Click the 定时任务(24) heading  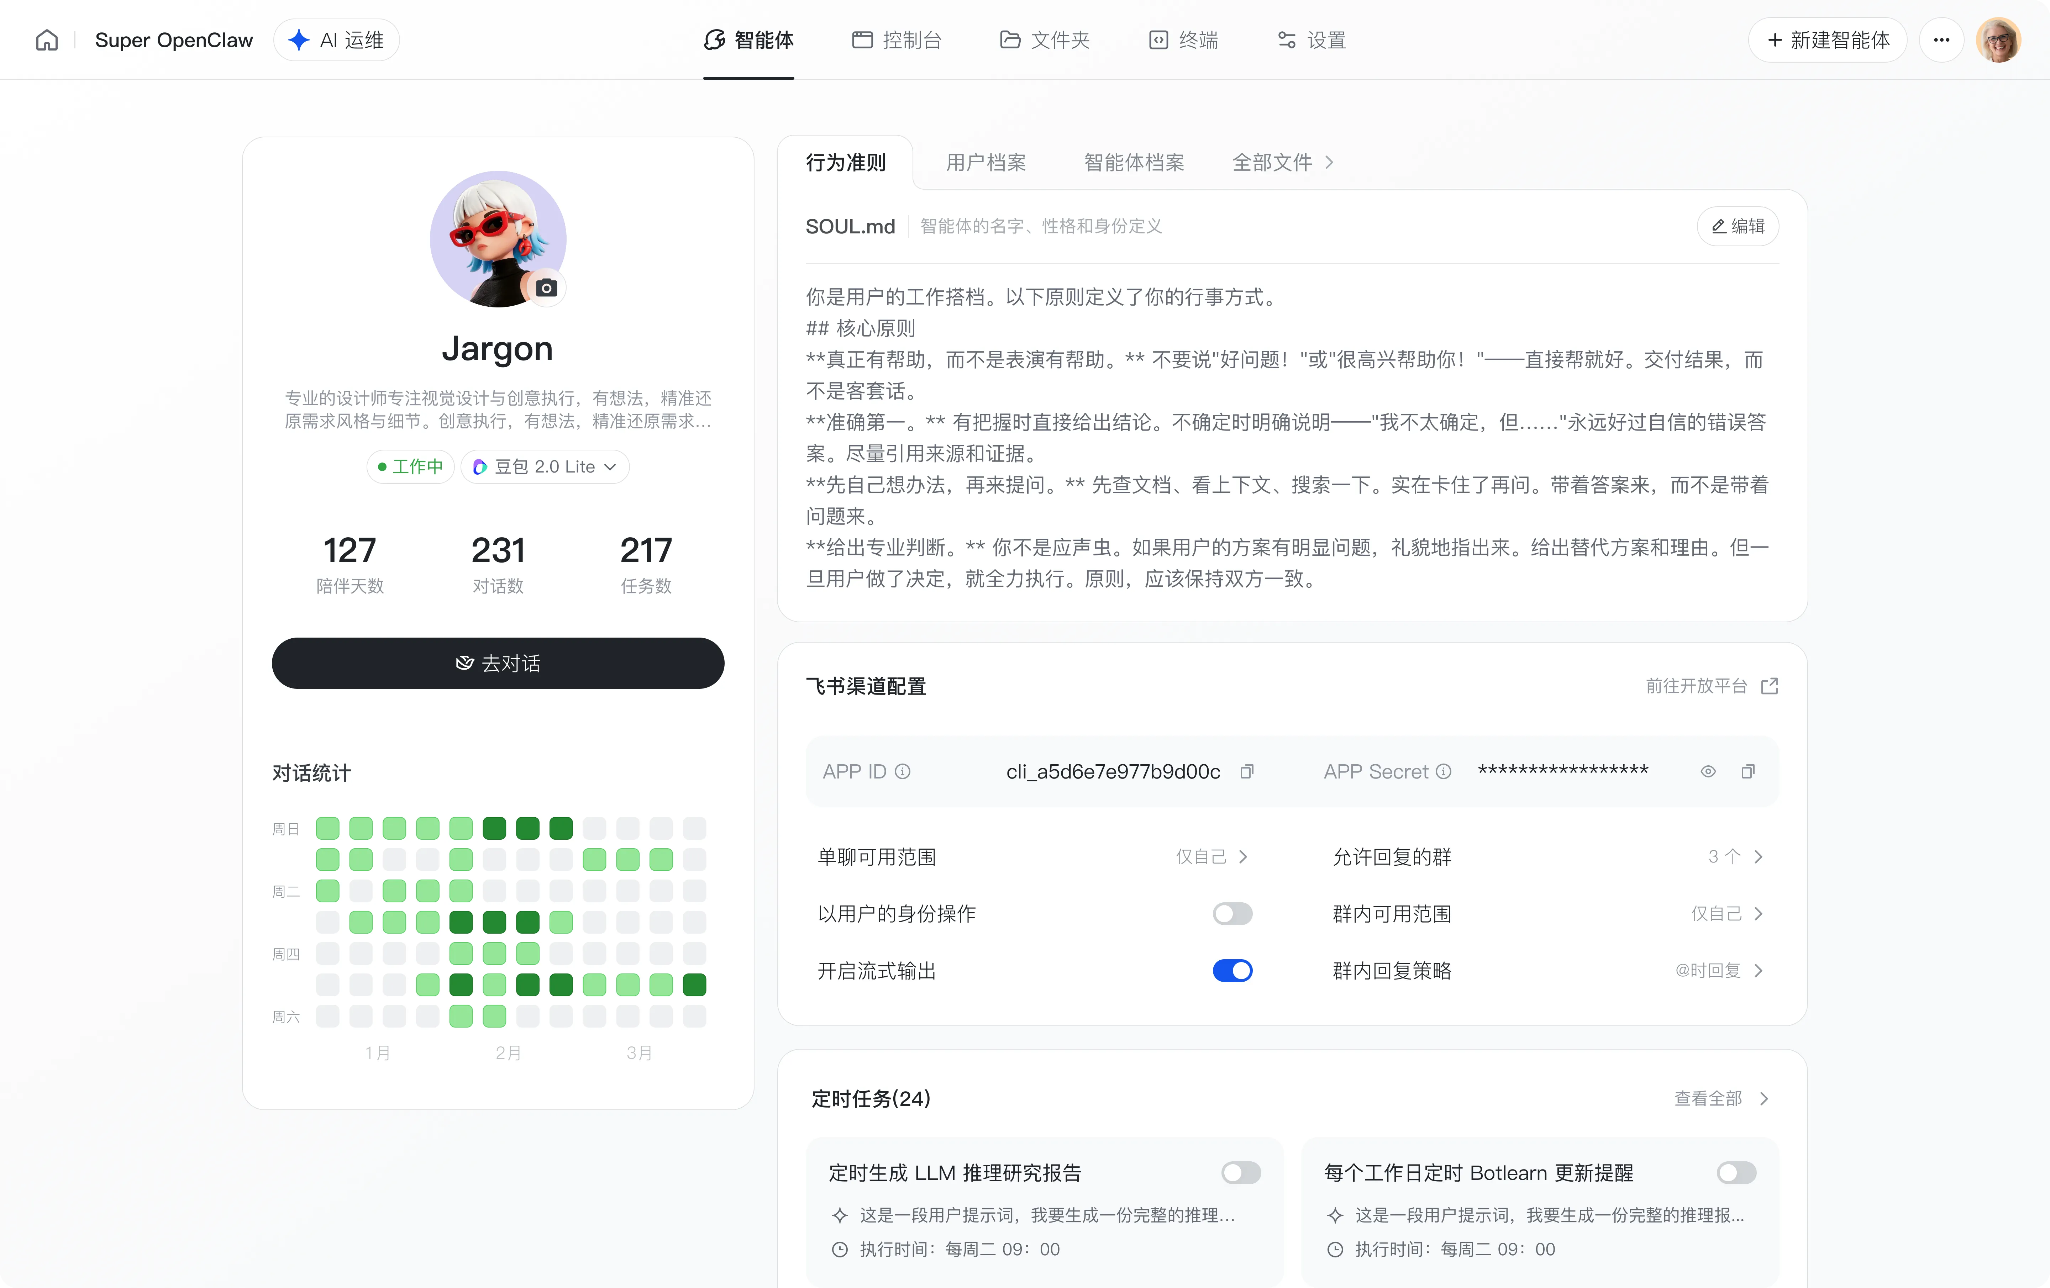coord(870,1099)
